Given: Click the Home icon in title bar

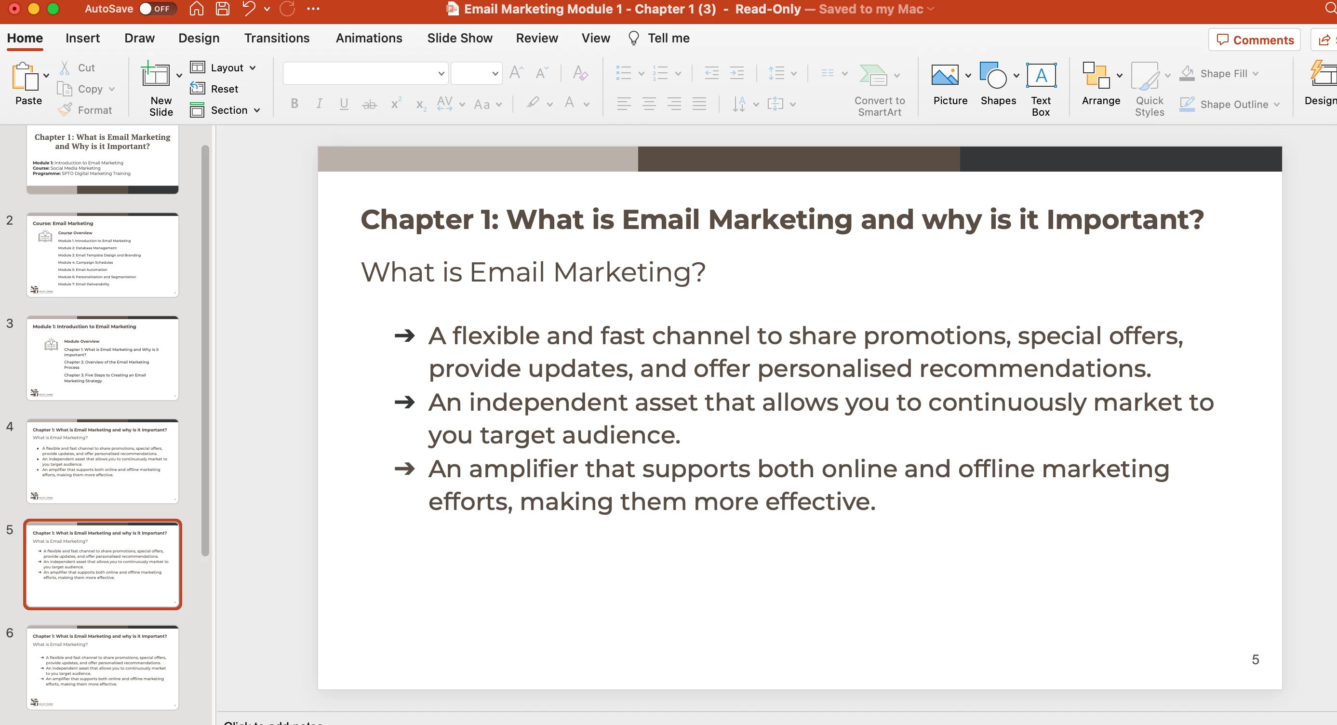Looking at the screenshot, I should tap(196, 9).
